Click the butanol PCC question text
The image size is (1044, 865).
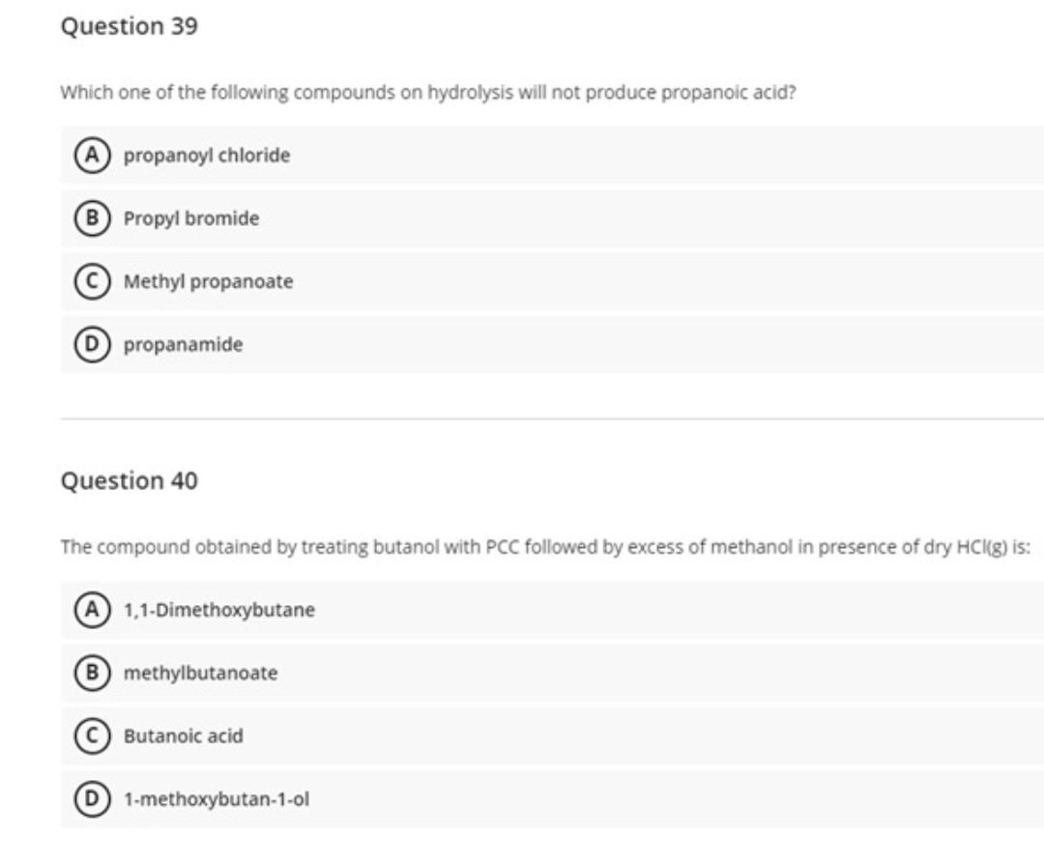tap(545, 548)
